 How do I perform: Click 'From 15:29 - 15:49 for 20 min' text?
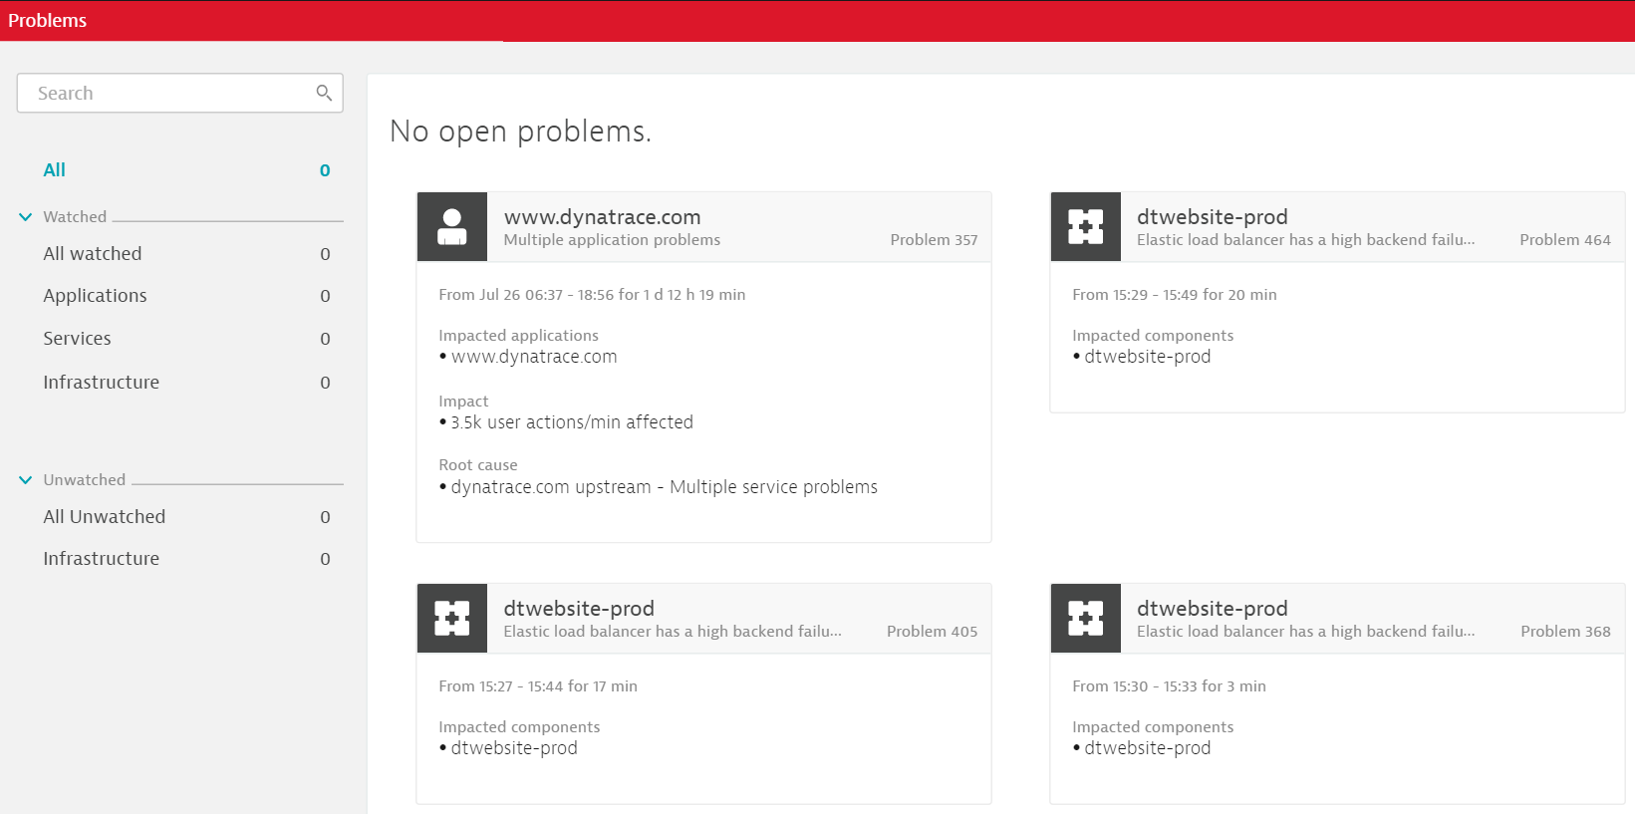click(1174, 295)
